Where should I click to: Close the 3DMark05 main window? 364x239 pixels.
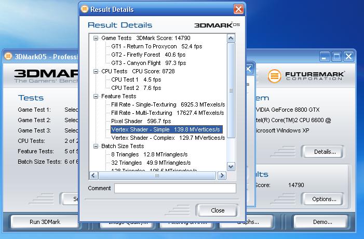[348, 57]
